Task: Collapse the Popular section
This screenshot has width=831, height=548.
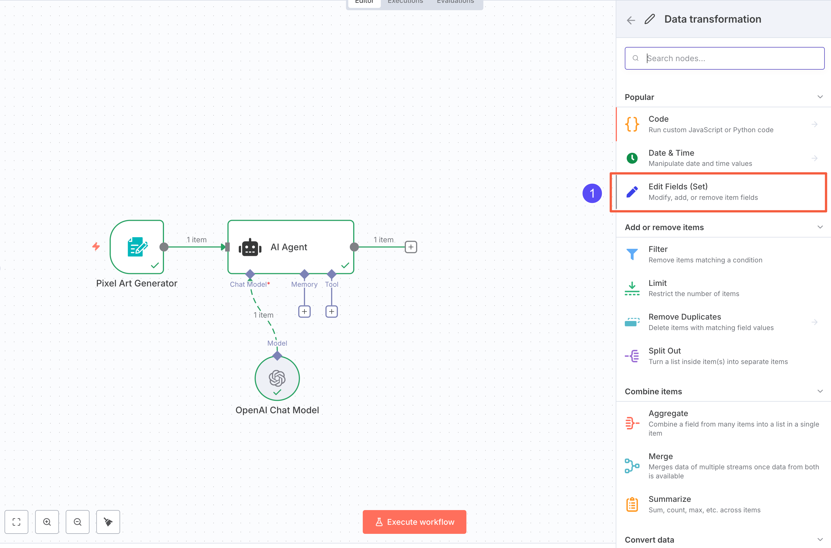Action: (x=820, y=97)
